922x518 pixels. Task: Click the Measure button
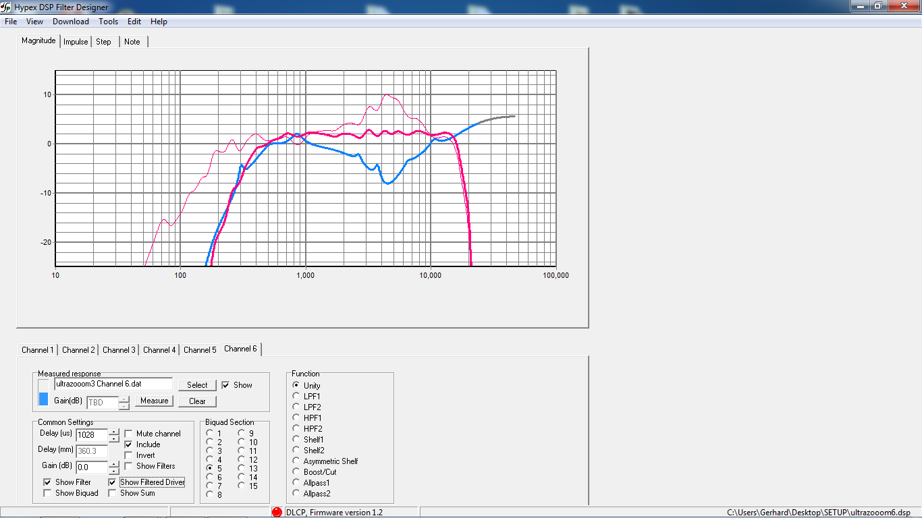pos(154,401)
